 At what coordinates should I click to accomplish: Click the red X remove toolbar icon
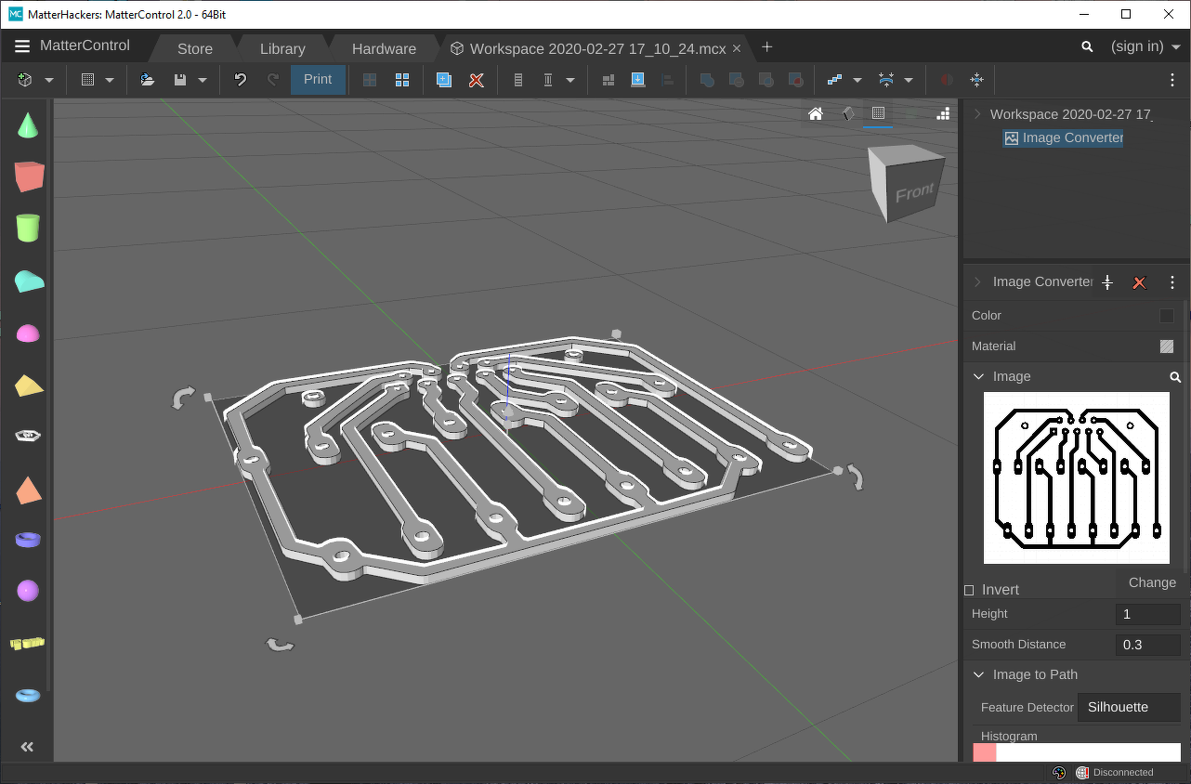[x=477, y=80]
